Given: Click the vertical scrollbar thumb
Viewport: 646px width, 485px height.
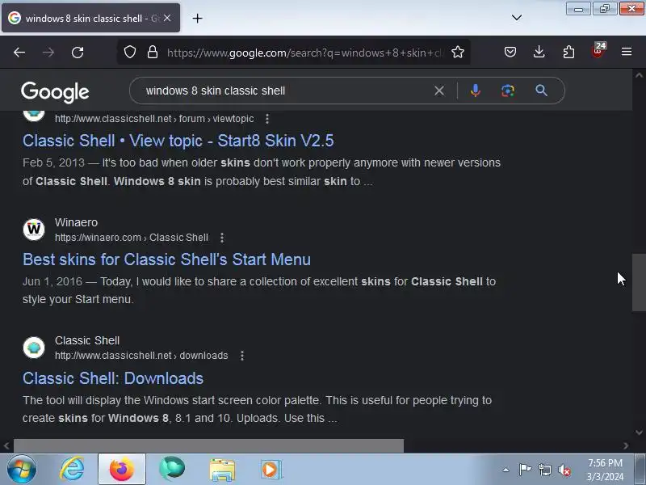Looking at the screenshot, I should pos(639,282).
